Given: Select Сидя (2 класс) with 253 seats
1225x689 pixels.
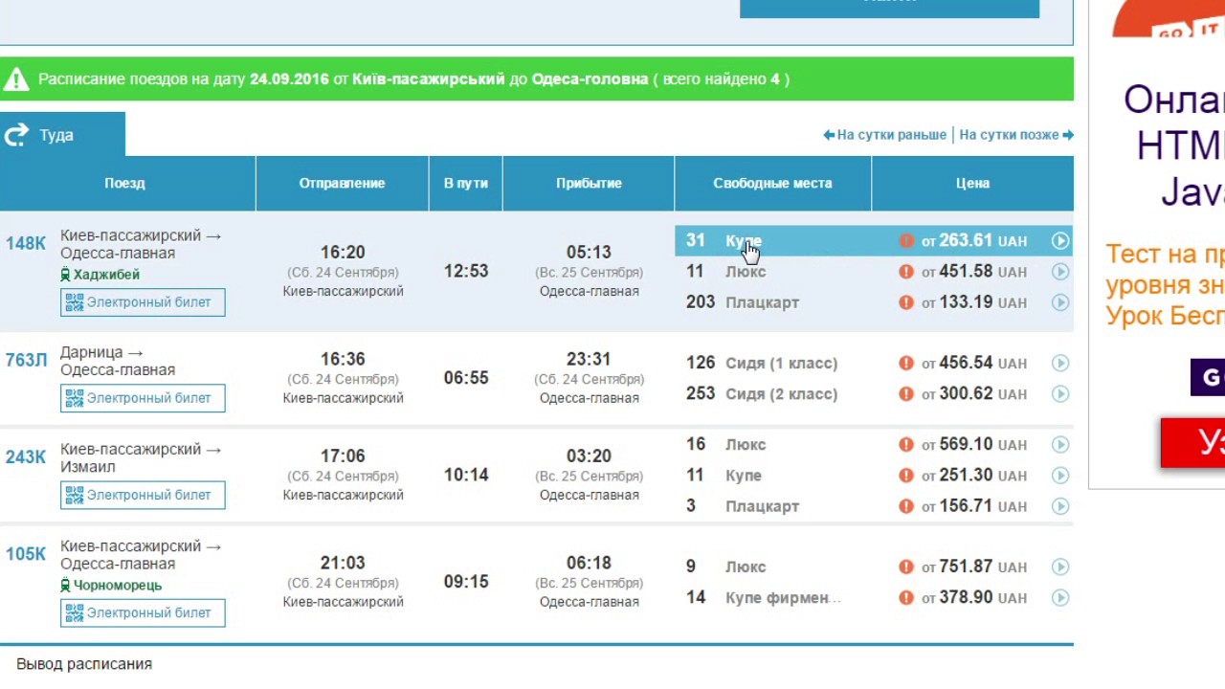Looking at the screenshot, I should (874, 393).
